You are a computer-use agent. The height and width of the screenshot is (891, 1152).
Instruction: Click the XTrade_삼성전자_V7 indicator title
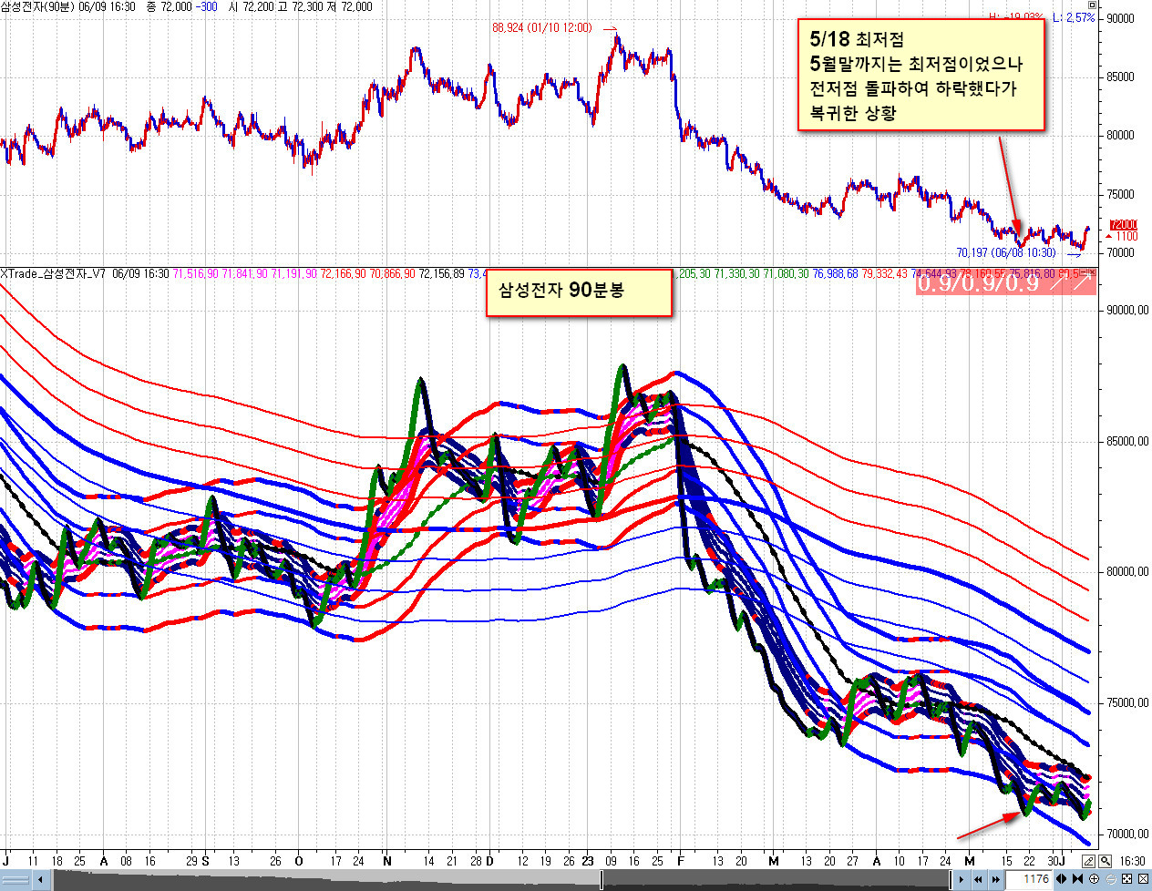[54, 273]
